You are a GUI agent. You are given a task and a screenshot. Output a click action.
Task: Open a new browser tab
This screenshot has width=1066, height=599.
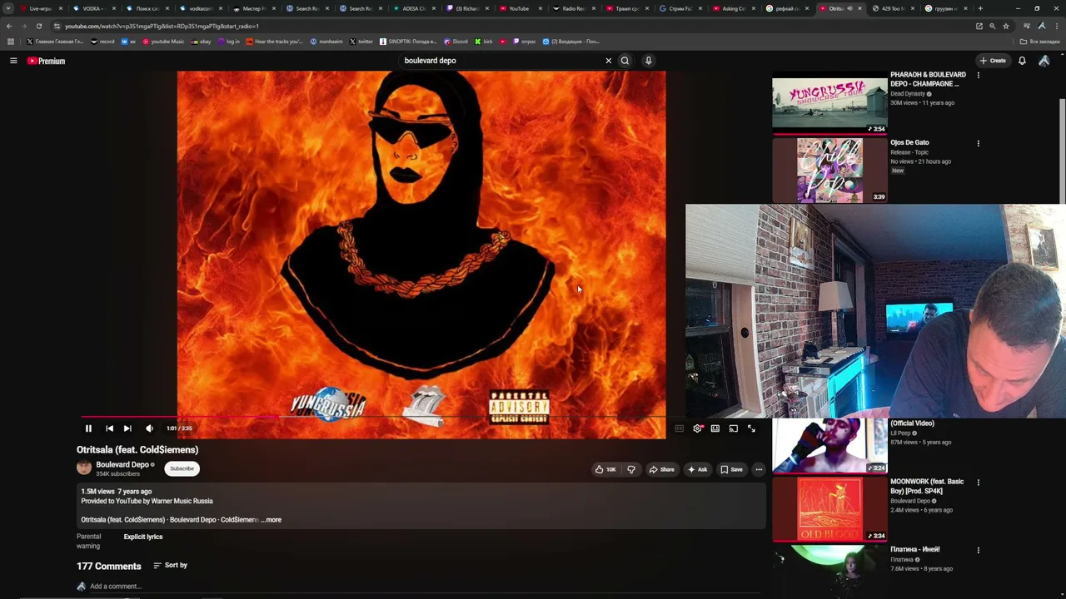coord(980,8)
